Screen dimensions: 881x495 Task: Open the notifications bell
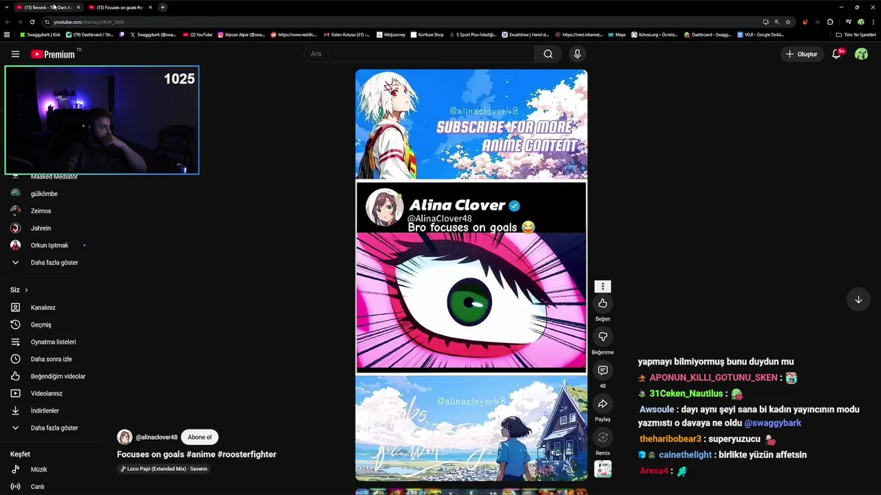[x=836, y=54]
